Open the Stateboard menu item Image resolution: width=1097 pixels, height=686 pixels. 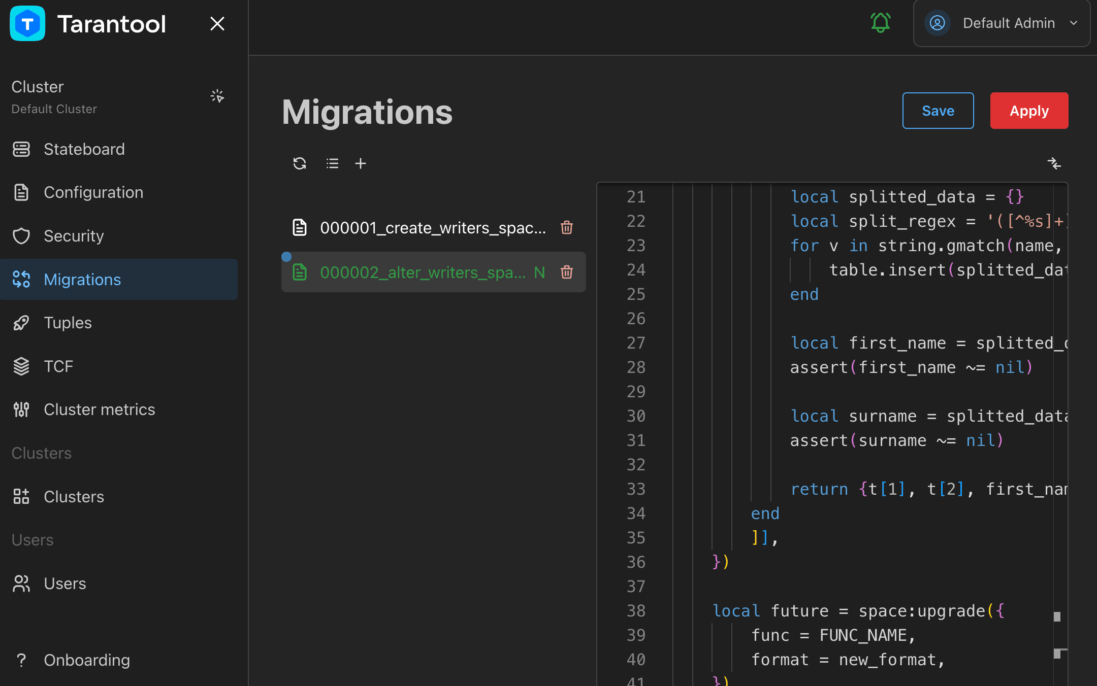pos(119,149)
